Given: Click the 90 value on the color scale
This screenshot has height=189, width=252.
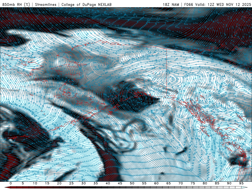Looking at the screenshot, I should (x=229, y=183).
